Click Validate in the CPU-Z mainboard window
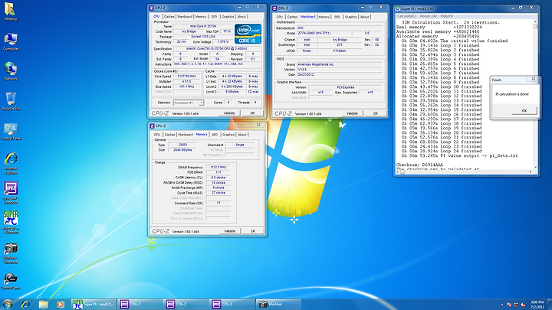The image size is (552, 310). point(352,113)
